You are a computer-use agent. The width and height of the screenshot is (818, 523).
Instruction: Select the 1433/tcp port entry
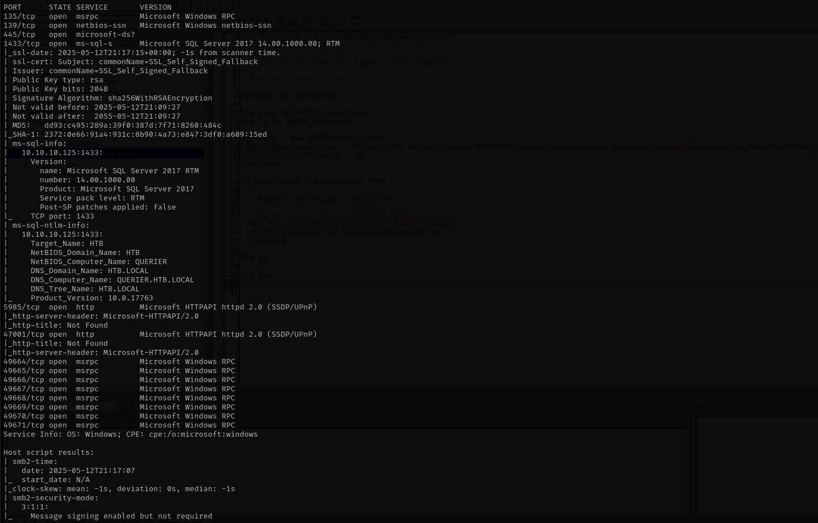(22, 44)
